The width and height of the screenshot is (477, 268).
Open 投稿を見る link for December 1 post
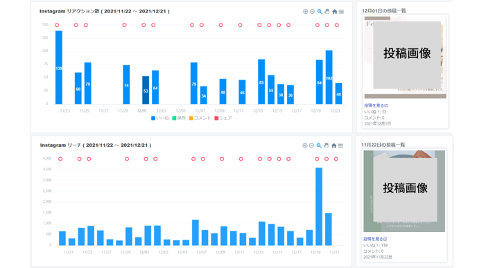[376, 105]
